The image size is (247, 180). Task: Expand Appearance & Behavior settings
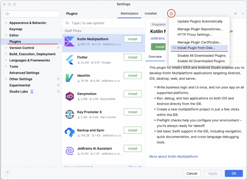click(6, 23)
